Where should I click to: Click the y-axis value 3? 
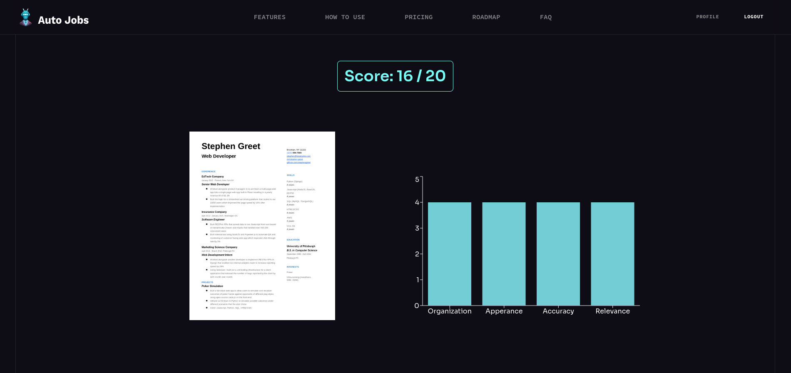417,228
